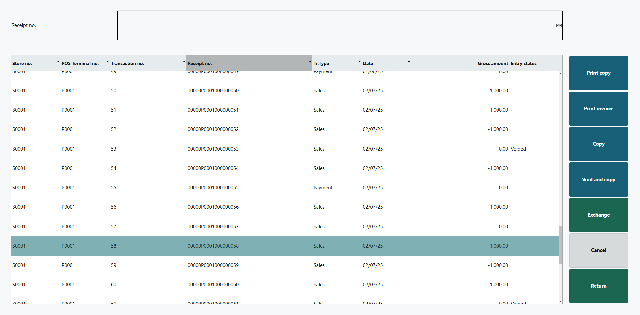Cancel the receipt lookup
This screenshot has width=640, height=315.
pyautogui.click(x=598, y=250)
